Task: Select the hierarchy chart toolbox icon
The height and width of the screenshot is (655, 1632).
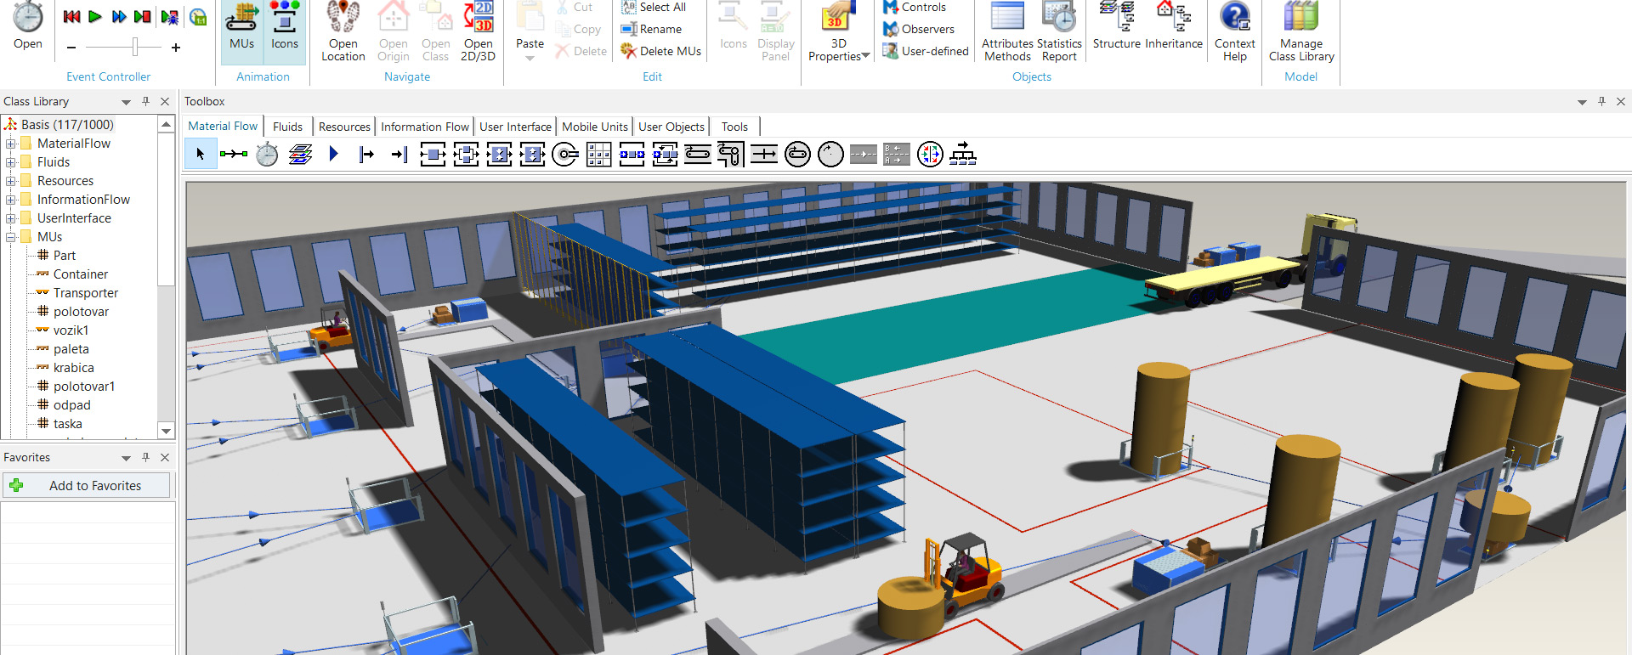Action: pos(963,154)
